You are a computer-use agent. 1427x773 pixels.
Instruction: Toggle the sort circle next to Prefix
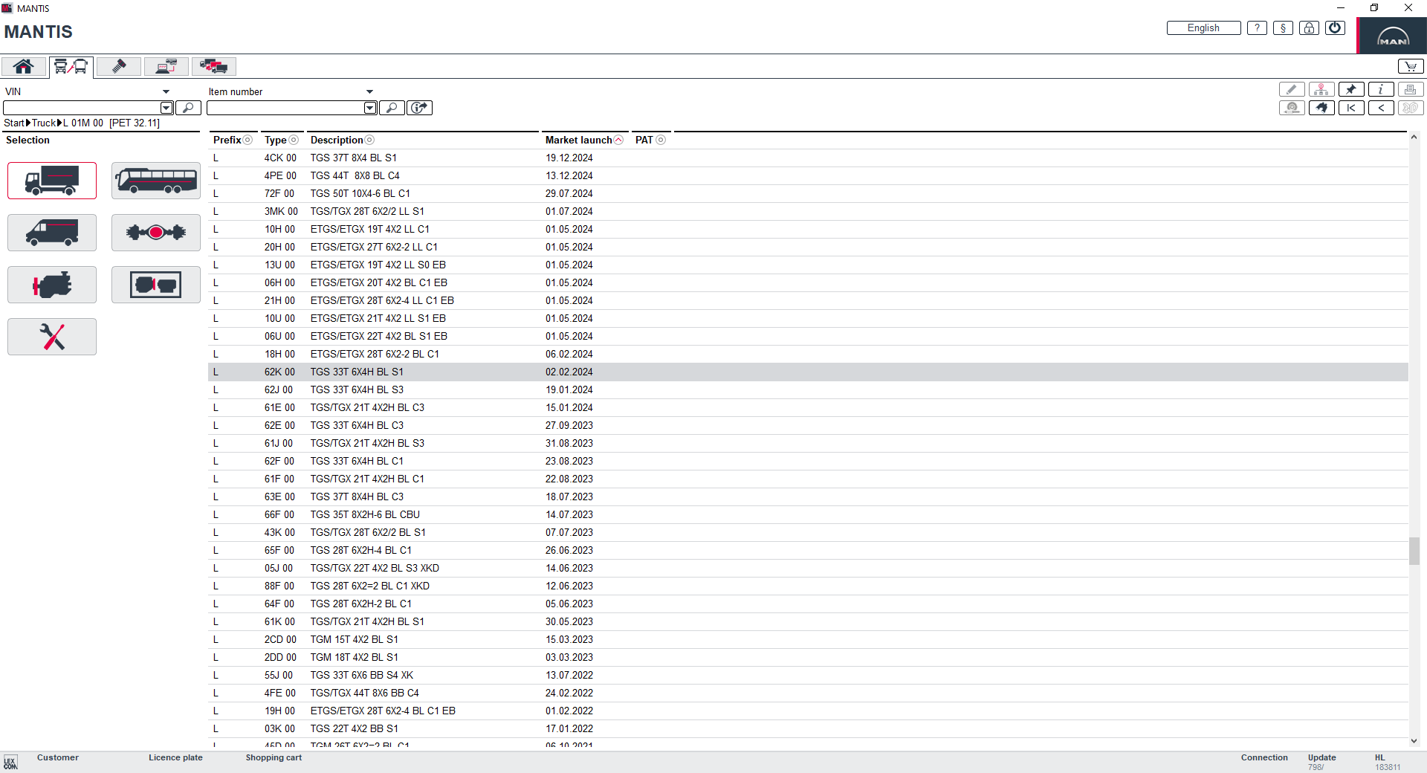point(247,140)
